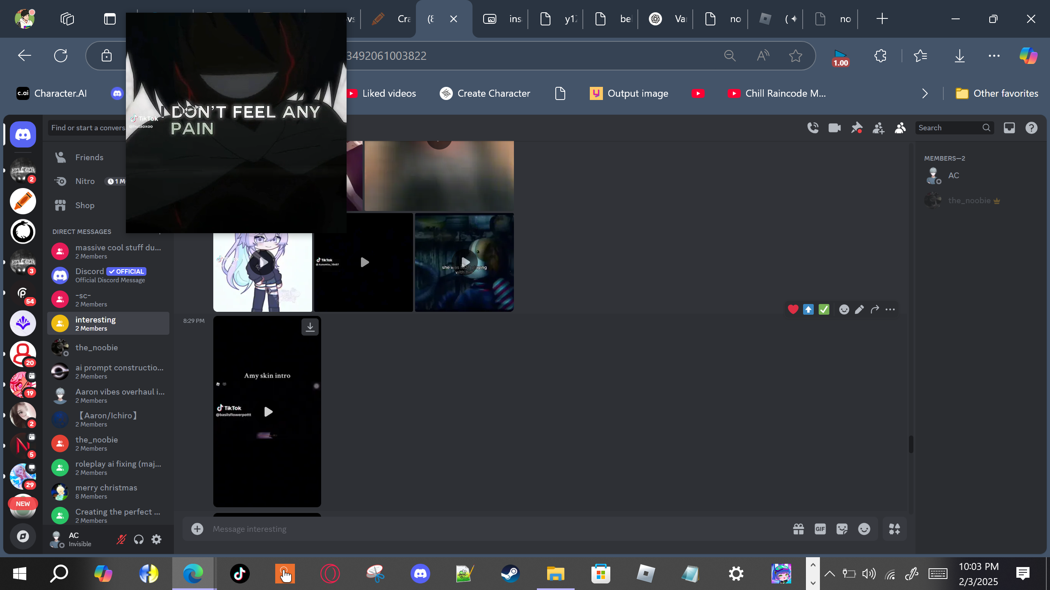Toggle microphone mute in user panel
1050x590 pixels.
[x=121, y=540]
